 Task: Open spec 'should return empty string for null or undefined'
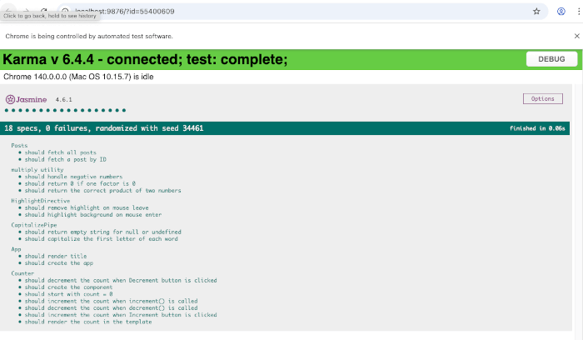tap(103, 232)
